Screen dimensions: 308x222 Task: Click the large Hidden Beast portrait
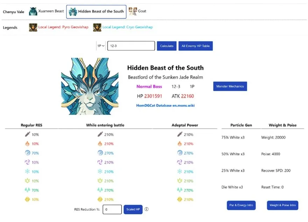90,86
